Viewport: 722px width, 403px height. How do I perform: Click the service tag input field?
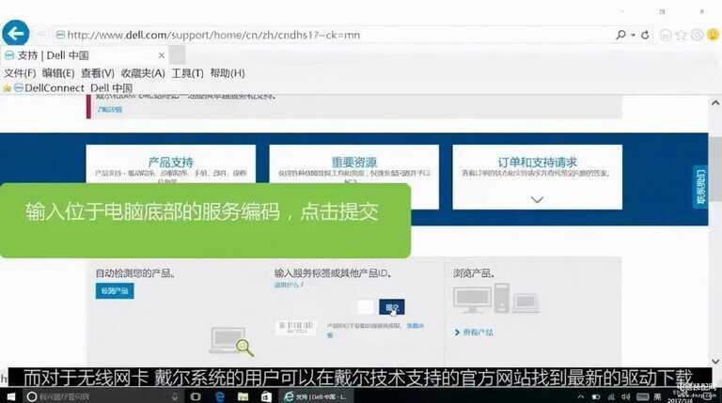[365, 307]
